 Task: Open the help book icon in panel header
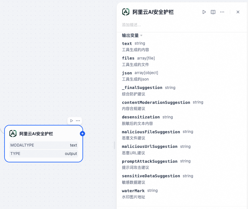pos(213,12)
